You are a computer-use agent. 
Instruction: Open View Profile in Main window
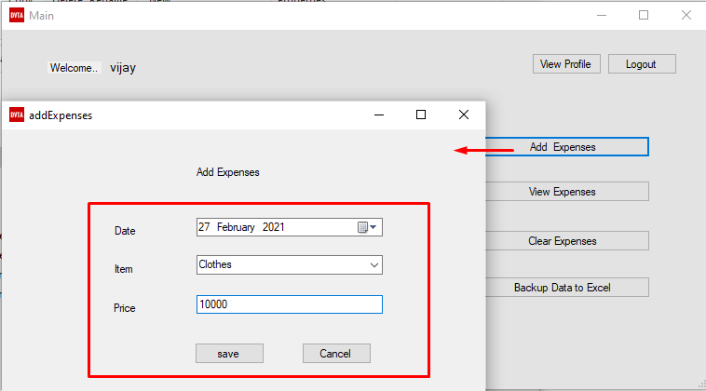pos(566,64)
